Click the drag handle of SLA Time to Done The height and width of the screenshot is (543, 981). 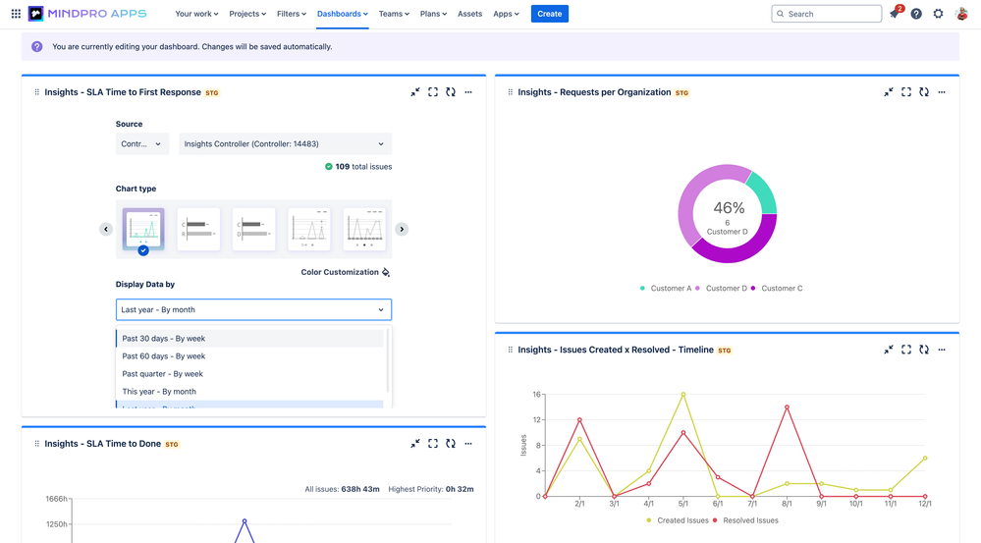click(x=37, y=444)
